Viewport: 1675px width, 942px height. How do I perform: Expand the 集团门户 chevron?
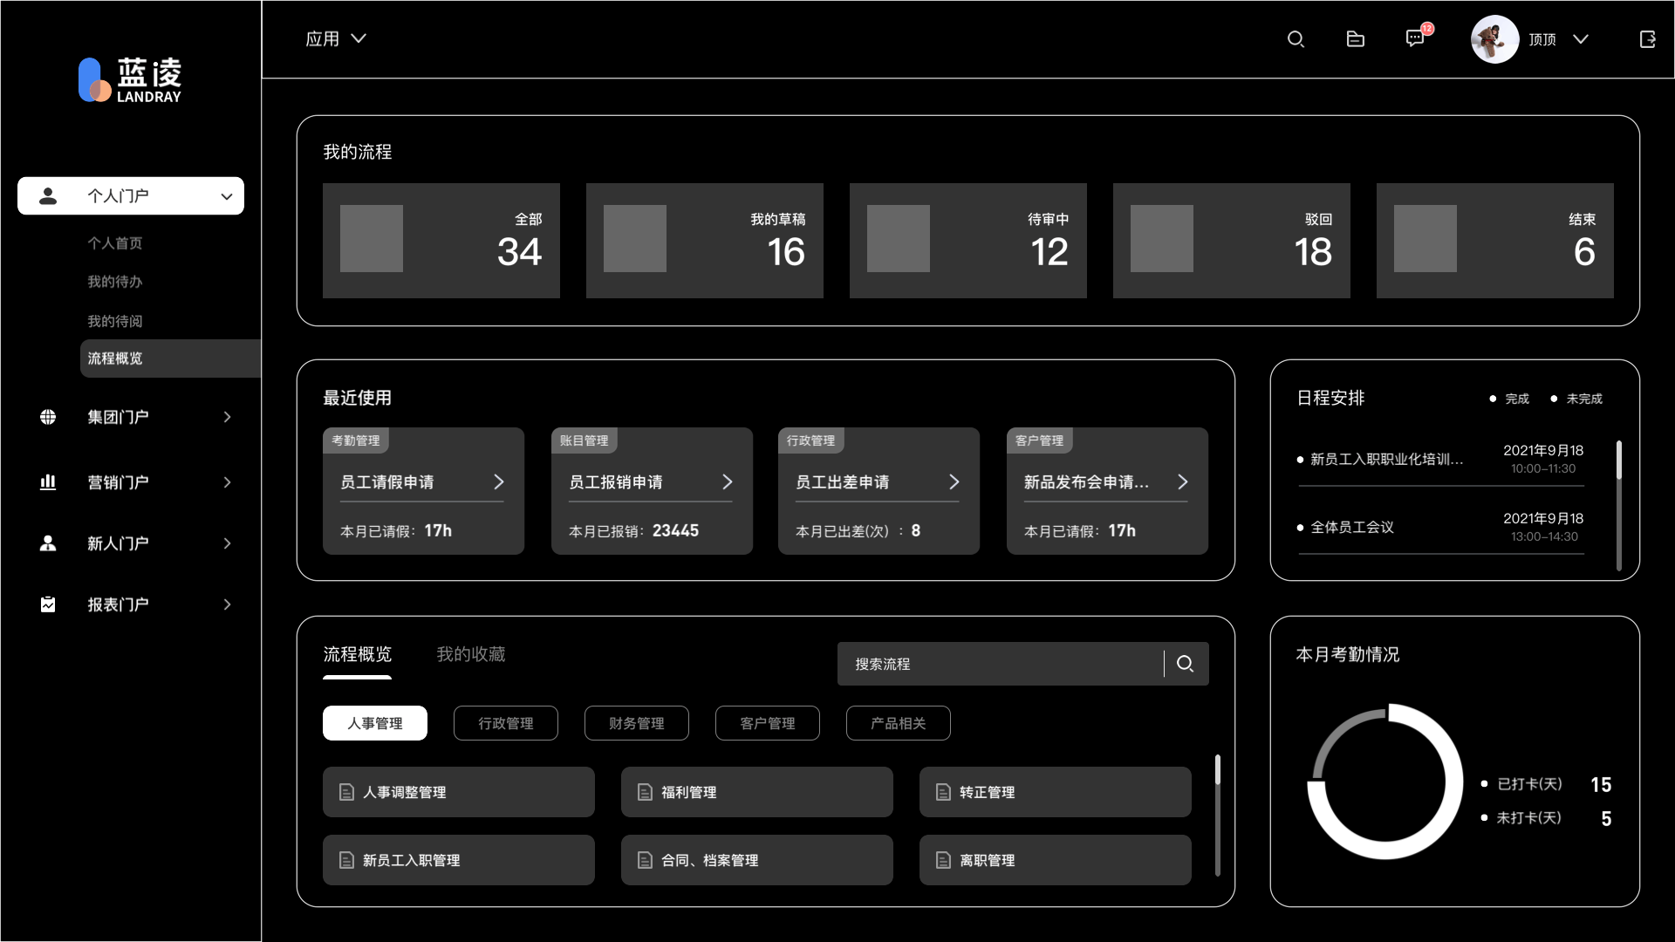227,417
